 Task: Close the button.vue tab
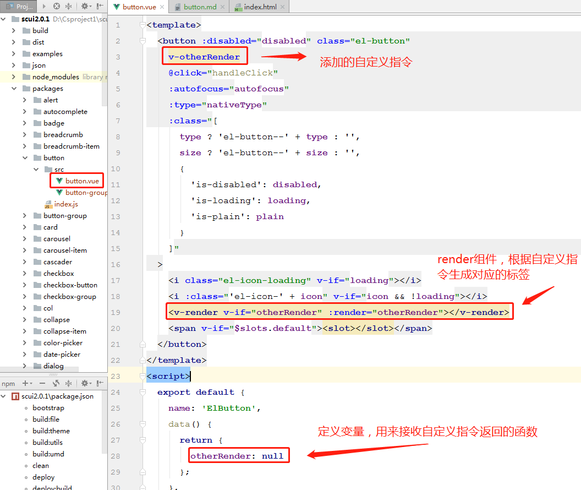click(162, 7)
